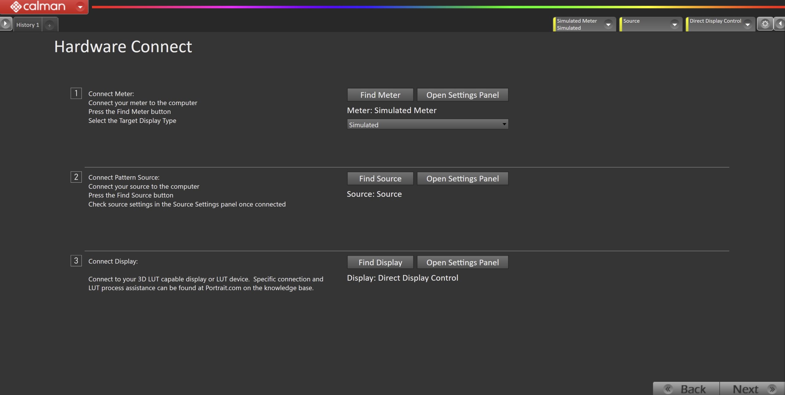Open Settings Panel for the display

(462, 262)
